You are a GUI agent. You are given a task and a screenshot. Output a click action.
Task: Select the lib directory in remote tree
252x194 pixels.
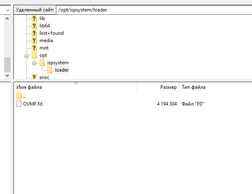42,18
